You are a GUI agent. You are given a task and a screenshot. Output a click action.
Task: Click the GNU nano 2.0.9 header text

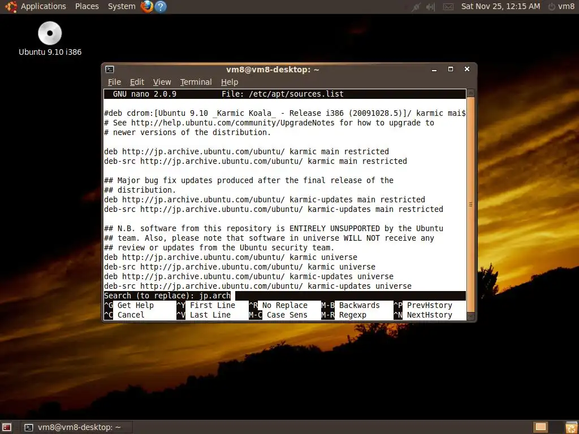click(x=145, y=94)
